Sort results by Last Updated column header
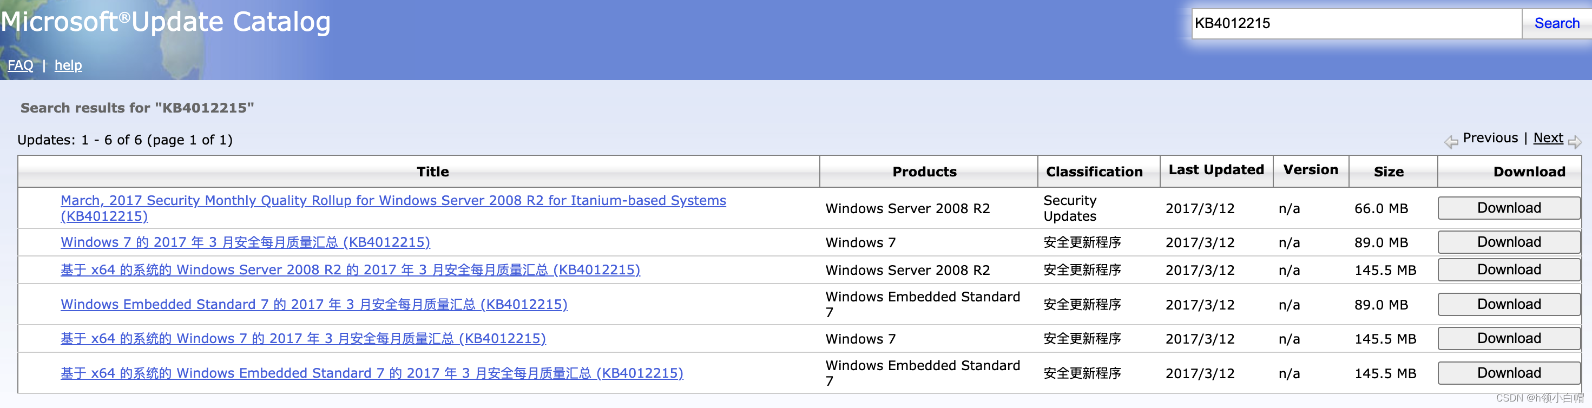 (x=1215, y=170)
